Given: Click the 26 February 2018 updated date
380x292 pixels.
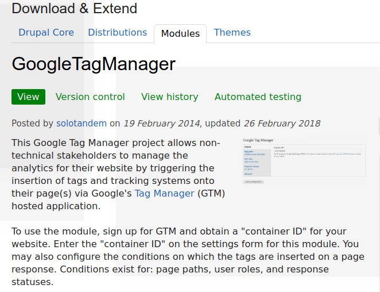Looking at the screenshot, I should point(281,124).
